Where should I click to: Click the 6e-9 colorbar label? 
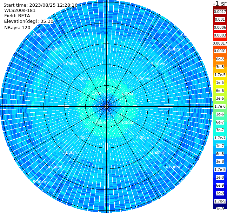tap(220, 185)
